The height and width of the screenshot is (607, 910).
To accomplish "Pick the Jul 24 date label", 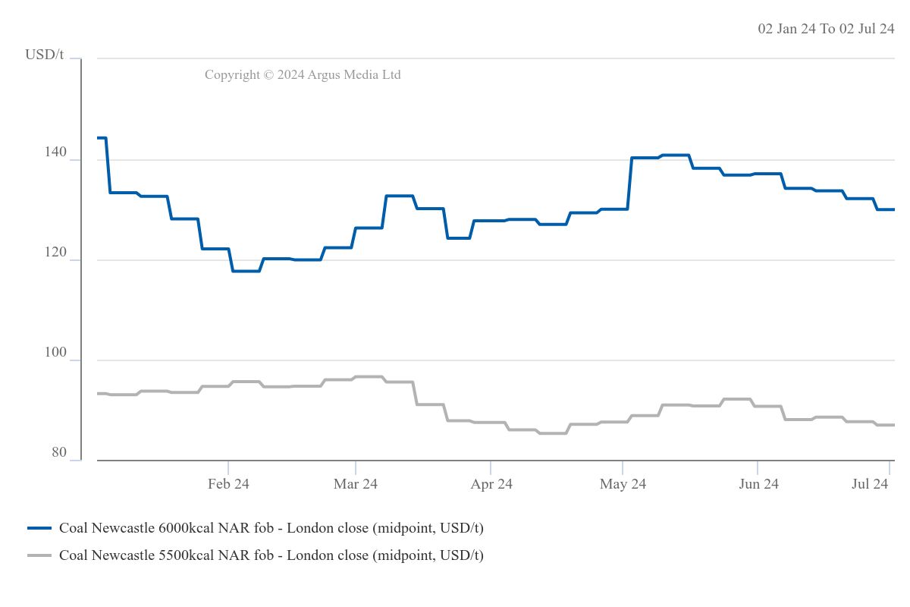I will pos(870,484).
